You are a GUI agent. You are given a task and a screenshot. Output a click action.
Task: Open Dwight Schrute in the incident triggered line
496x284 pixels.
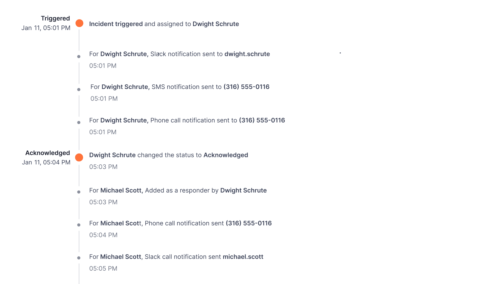pos(216,24)
